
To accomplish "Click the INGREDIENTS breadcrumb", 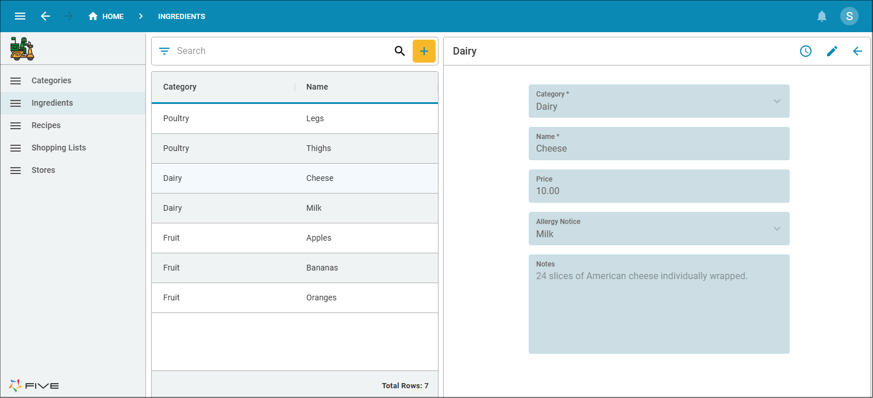I will [x=182, y=16].
